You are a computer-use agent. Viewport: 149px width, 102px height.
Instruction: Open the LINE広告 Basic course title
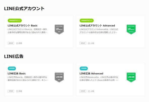pos(17,74)
